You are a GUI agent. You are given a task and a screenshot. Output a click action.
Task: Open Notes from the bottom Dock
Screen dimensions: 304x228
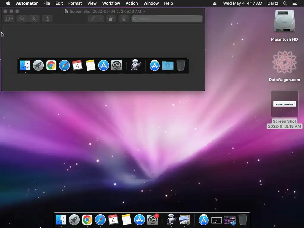[126, 220]
